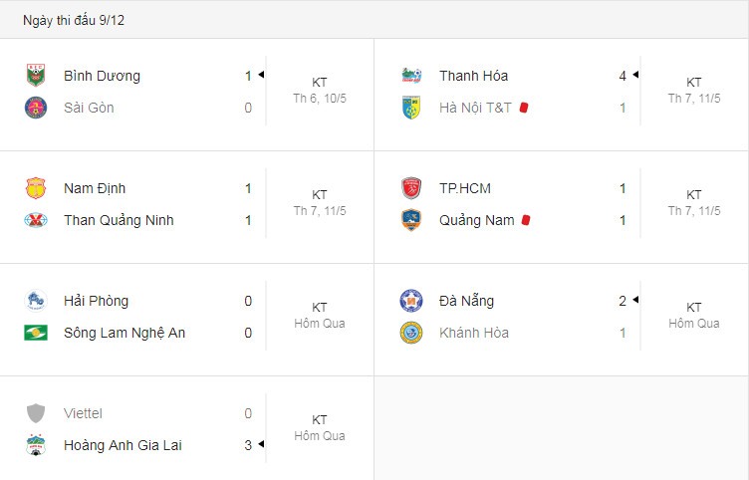Screen dimensions: 749x480
Task: Click the Đà Nẵng club crest
Action: 411,301
